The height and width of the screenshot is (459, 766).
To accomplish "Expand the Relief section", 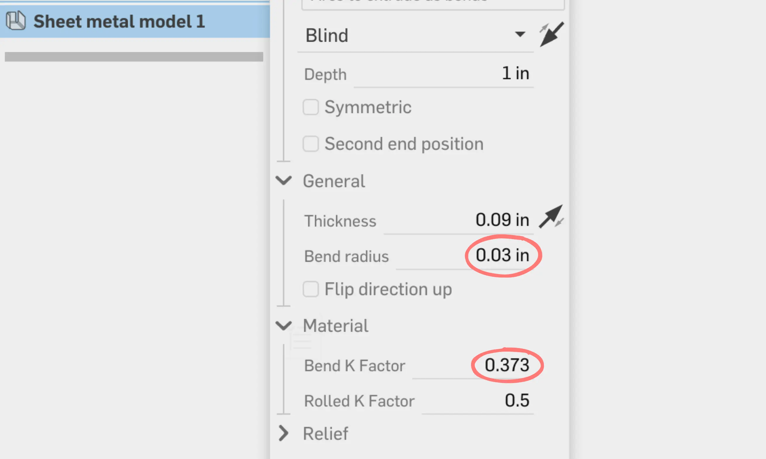I will coord(284,433).
